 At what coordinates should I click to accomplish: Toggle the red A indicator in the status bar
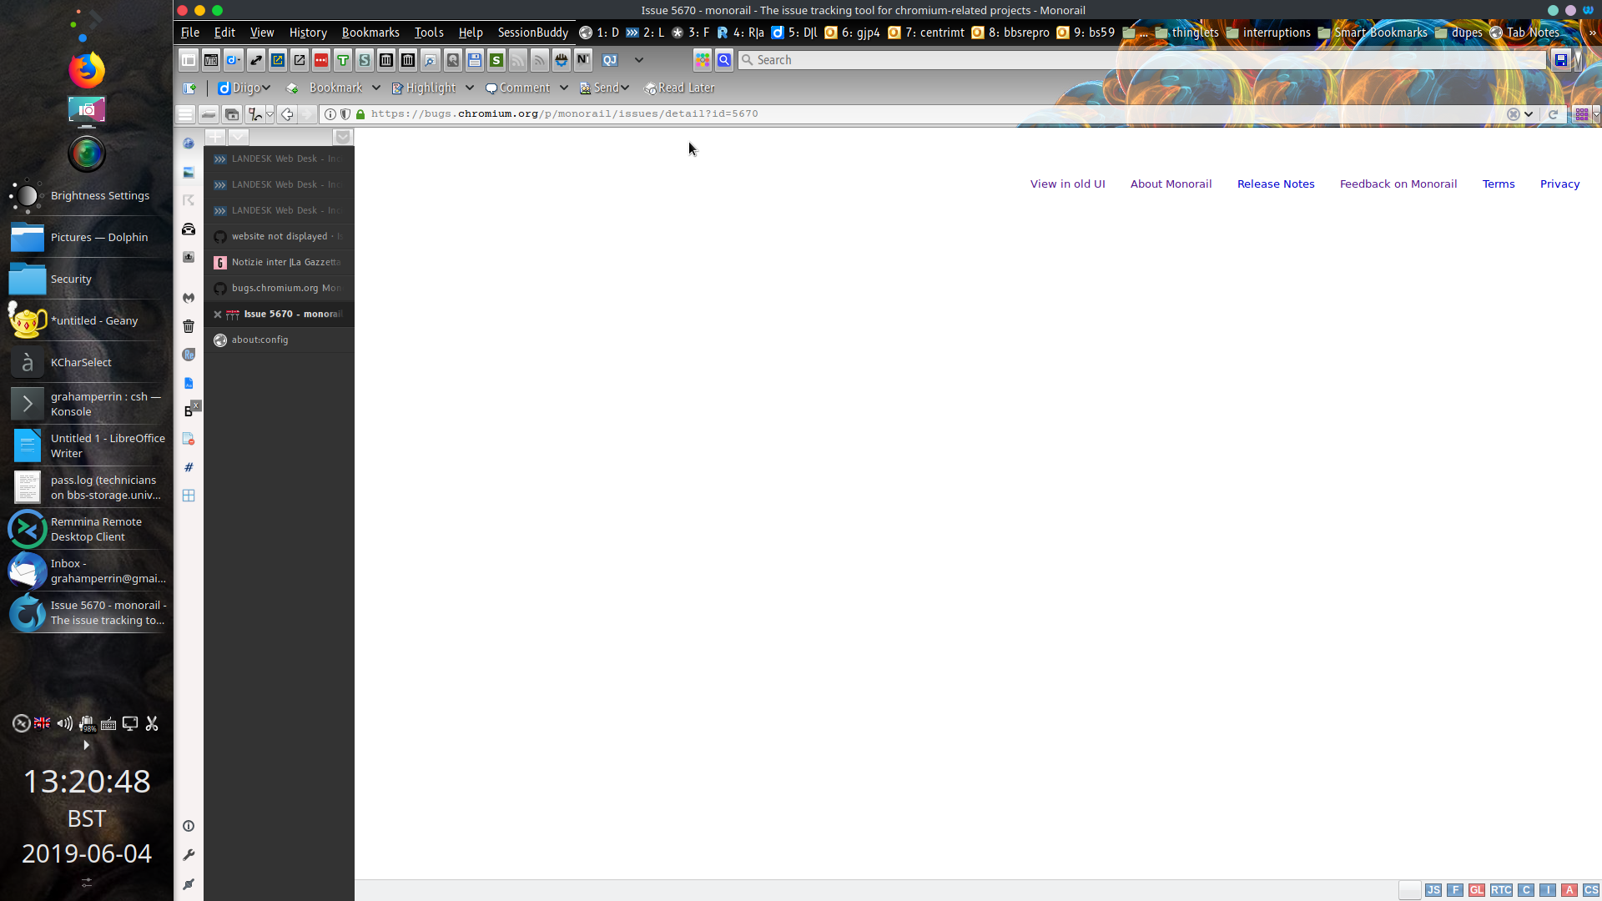[x=1569, y=890]
